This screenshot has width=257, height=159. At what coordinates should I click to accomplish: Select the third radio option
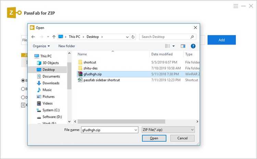[x=23, y=97]
